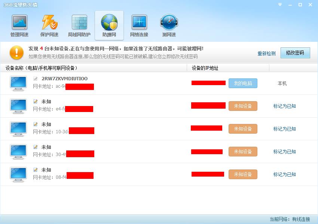Open the 管理网速 speed management tool
This screenshot has width=318, height=224.
[x=19, y=25]
